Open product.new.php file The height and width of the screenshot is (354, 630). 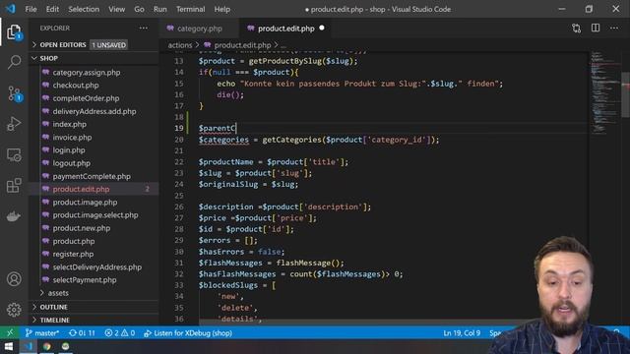coord(82,228)
